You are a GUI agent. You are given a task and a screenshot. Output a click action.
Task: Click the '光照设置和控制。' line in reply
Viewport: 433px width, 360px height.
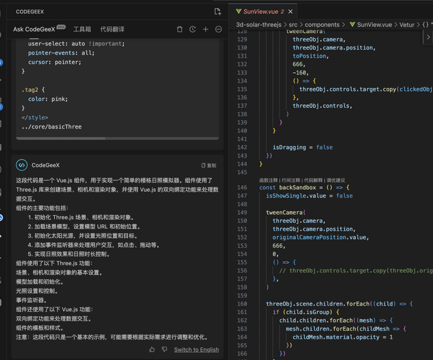38,291
